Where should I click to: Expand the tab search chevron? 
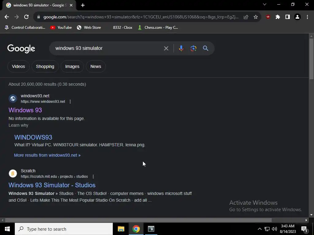click(265, 4)
